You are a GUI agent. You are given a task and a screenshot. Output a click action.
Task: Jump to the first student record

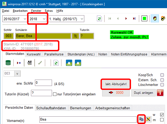pos(110,19)
